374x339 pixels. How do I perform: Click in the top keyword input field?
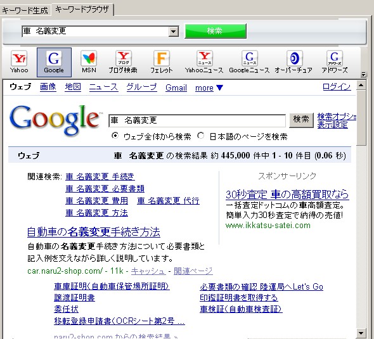[x=96, y=32]
